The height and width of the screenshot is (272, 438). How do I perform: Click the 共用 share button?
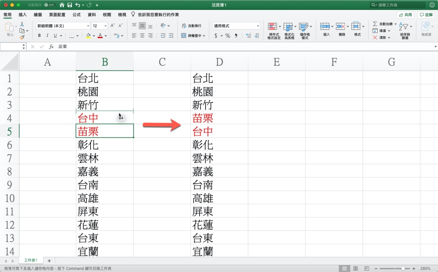coord(405,15)
